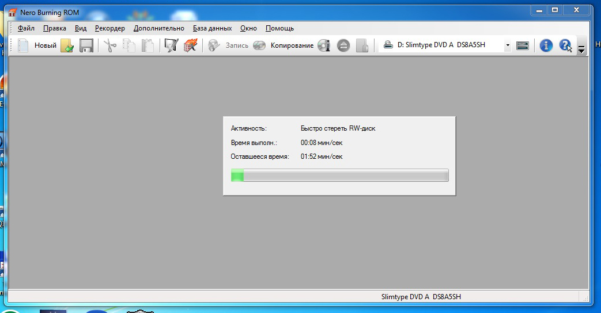Click the Save floppy disk icon
The image size is (601, 313).
[86, 45]
